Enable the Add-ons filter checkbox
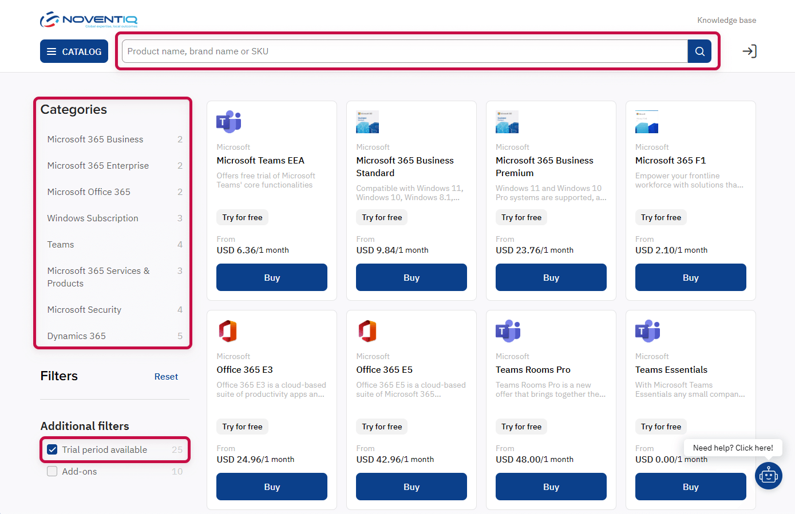 pyautogui.click(x=52, y=471)
